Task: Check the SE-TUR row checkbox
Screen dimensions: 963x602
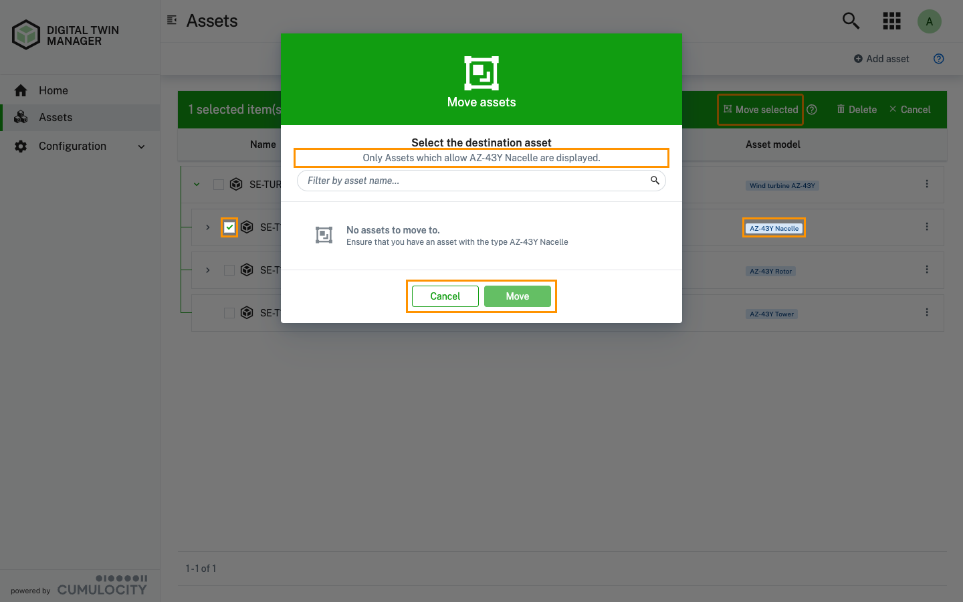Action: (219, 184)
